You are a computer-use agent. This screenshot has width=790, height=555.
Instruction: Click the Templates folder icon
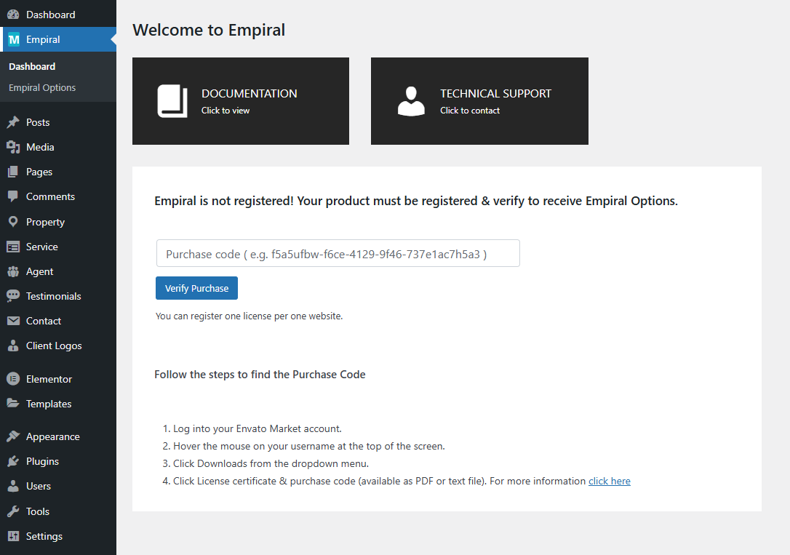[x=13, y=404]
